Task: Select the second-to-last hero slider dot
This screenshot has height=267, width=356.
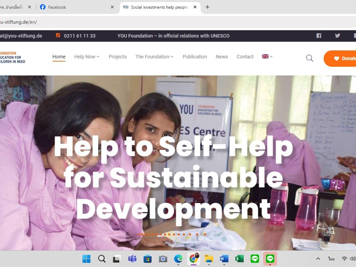Action: pyautogui.click(x=197, y=234)
